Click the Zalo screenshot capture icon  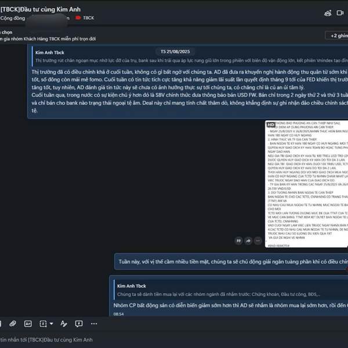(43, 324)
